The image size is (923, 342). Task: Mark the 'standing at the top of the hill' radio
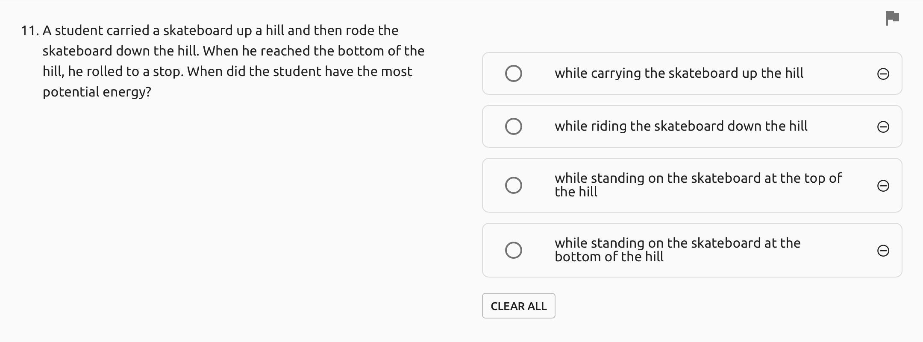513,185
